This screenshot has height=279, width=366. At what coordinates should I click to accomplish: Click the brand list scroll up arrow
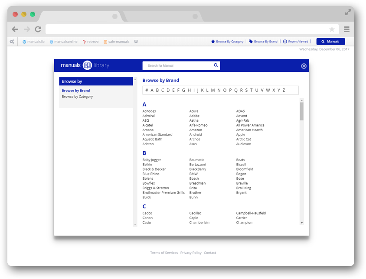click(301, 101)
